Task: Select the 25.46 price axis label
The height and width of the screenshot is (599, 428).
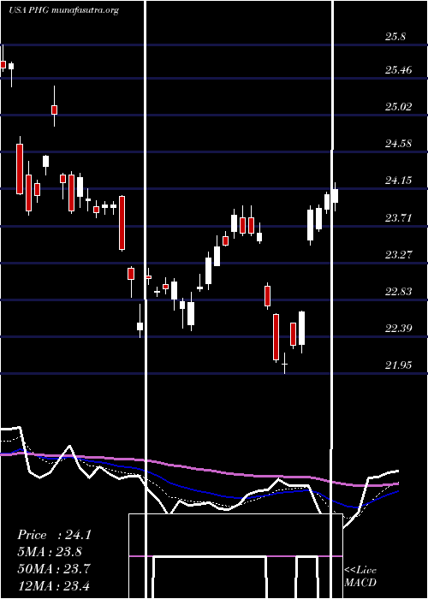Action: coord(398,70)
